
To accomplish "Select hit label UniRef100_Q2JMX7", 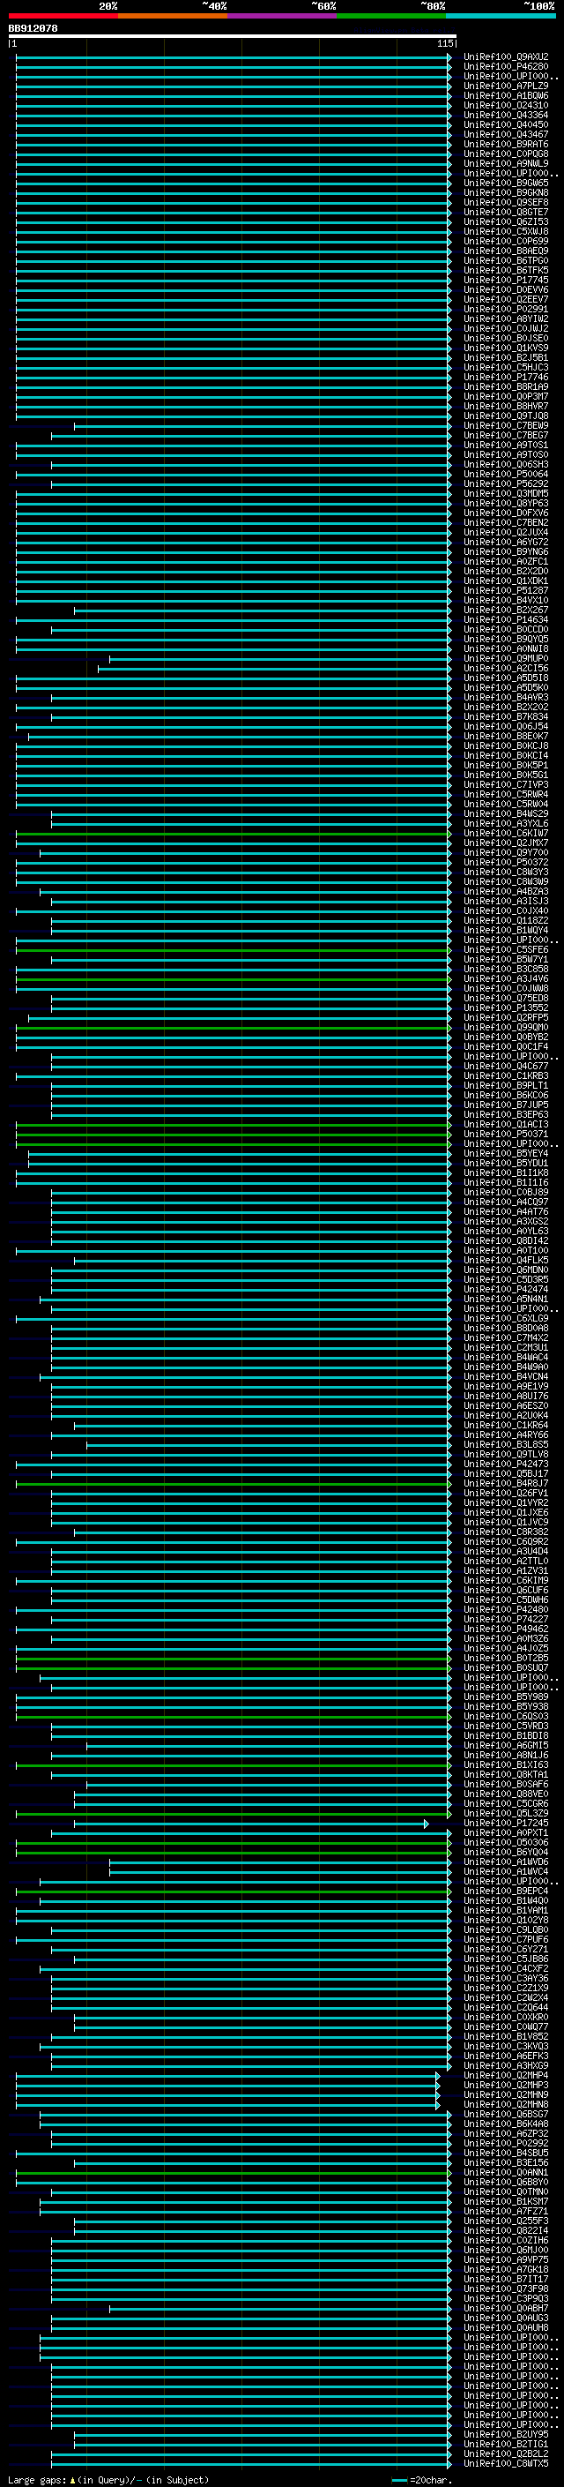I will (x=506, y=843).
